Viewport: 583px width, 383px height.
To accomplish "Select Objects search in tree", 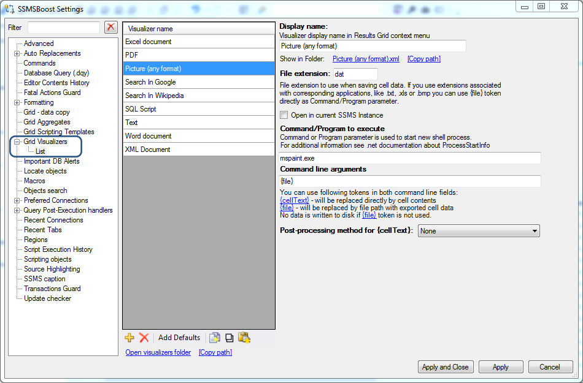I will pos(45,191).
